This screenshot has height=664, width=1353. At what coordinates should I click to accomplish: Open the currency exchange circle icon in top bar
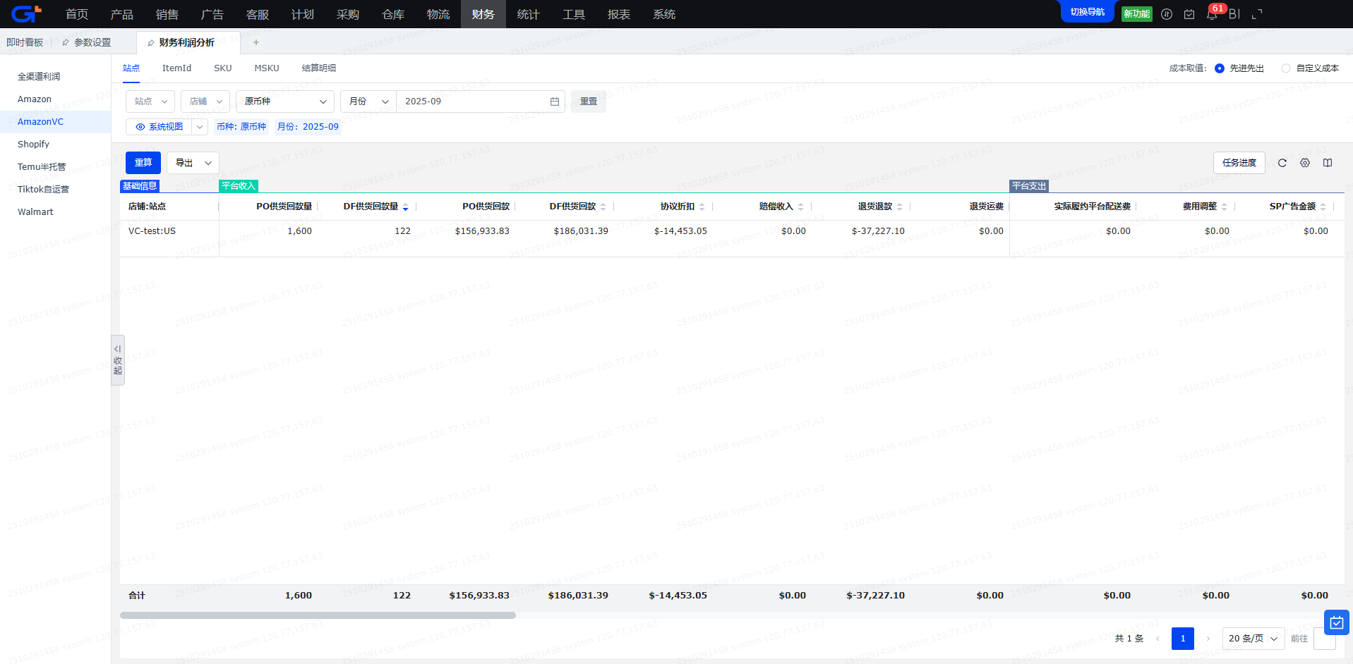click(x=1167, y=14)
